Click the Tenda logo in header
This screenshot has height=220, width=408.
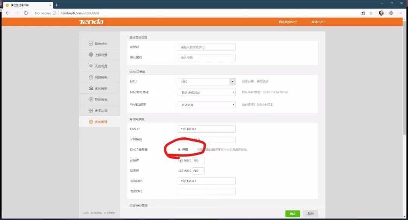(91, 22)
